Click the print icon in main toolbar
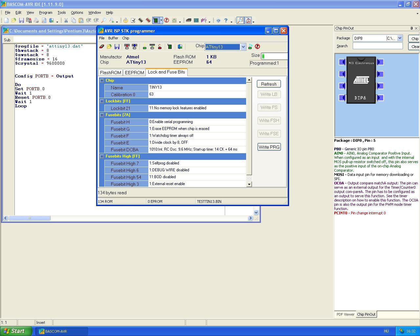The image size is (420, 336). point(36,20)
